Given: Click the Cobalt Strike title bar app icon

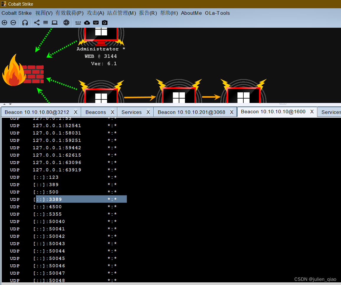Looking at the screenshot, I should click(4, 4).
